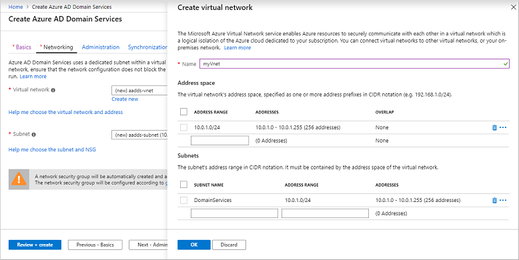The image size is (519, 260).
Task: Tick the Subnet Name header checkbox
Action: tap(183, 185)
